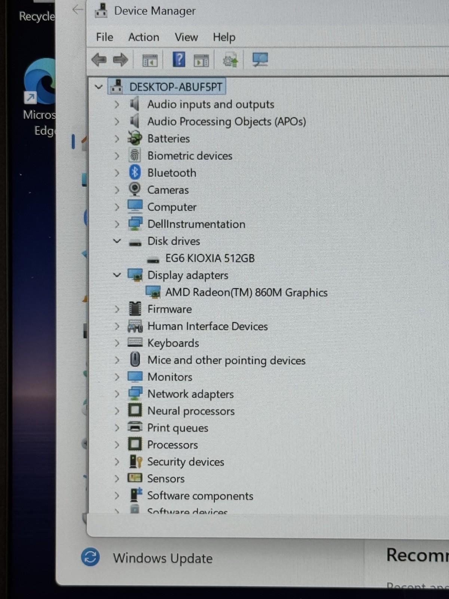The image size is (449, 599).
Task: Click the Windows Update refresh icon in Settings
Action: (91, 557)
